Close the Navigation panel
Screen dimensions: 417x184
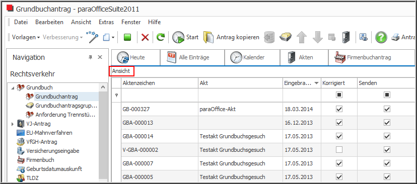[100, 57]
